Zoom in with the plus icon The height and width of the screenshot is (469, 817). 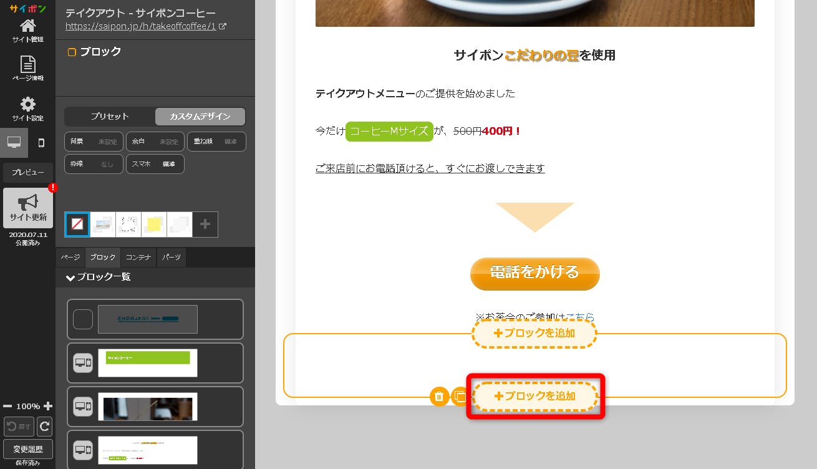coord(48,406)
